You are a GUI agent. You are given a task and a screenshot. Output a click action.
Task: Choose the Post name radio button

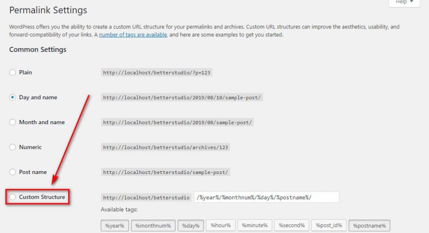coord(12,172)
